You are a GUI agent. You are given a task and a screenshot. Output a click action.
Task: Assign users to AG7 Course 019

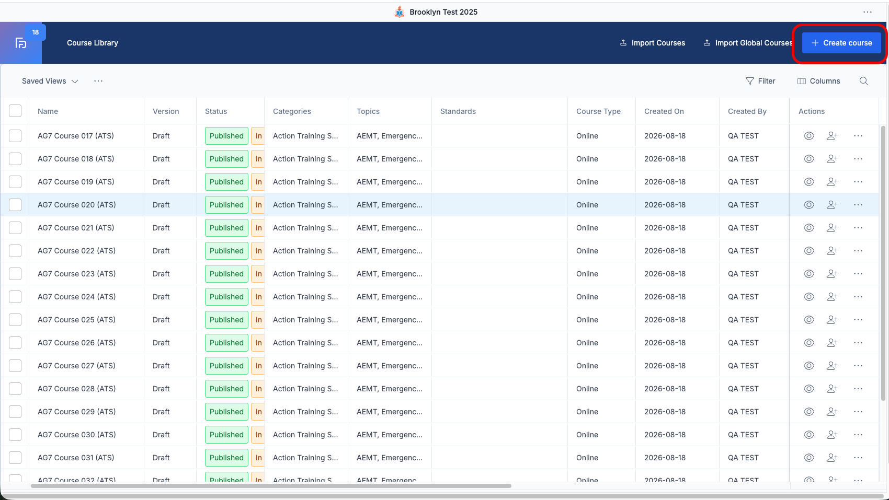pos(833,182)
